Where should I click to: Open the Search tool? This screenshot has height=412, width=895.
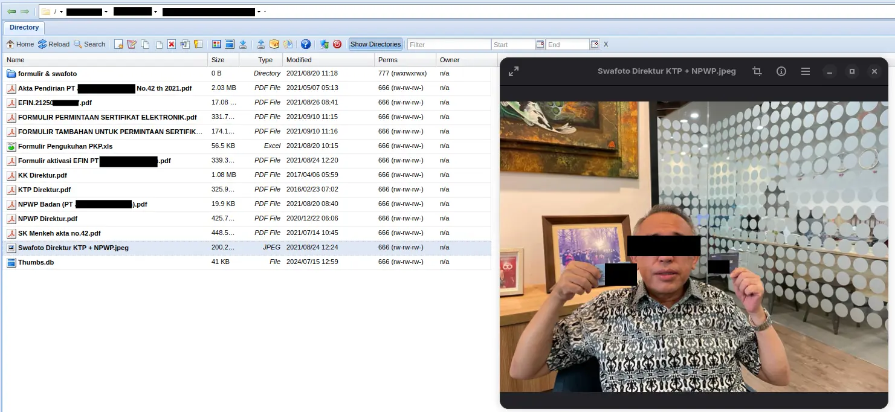[89, 44]
